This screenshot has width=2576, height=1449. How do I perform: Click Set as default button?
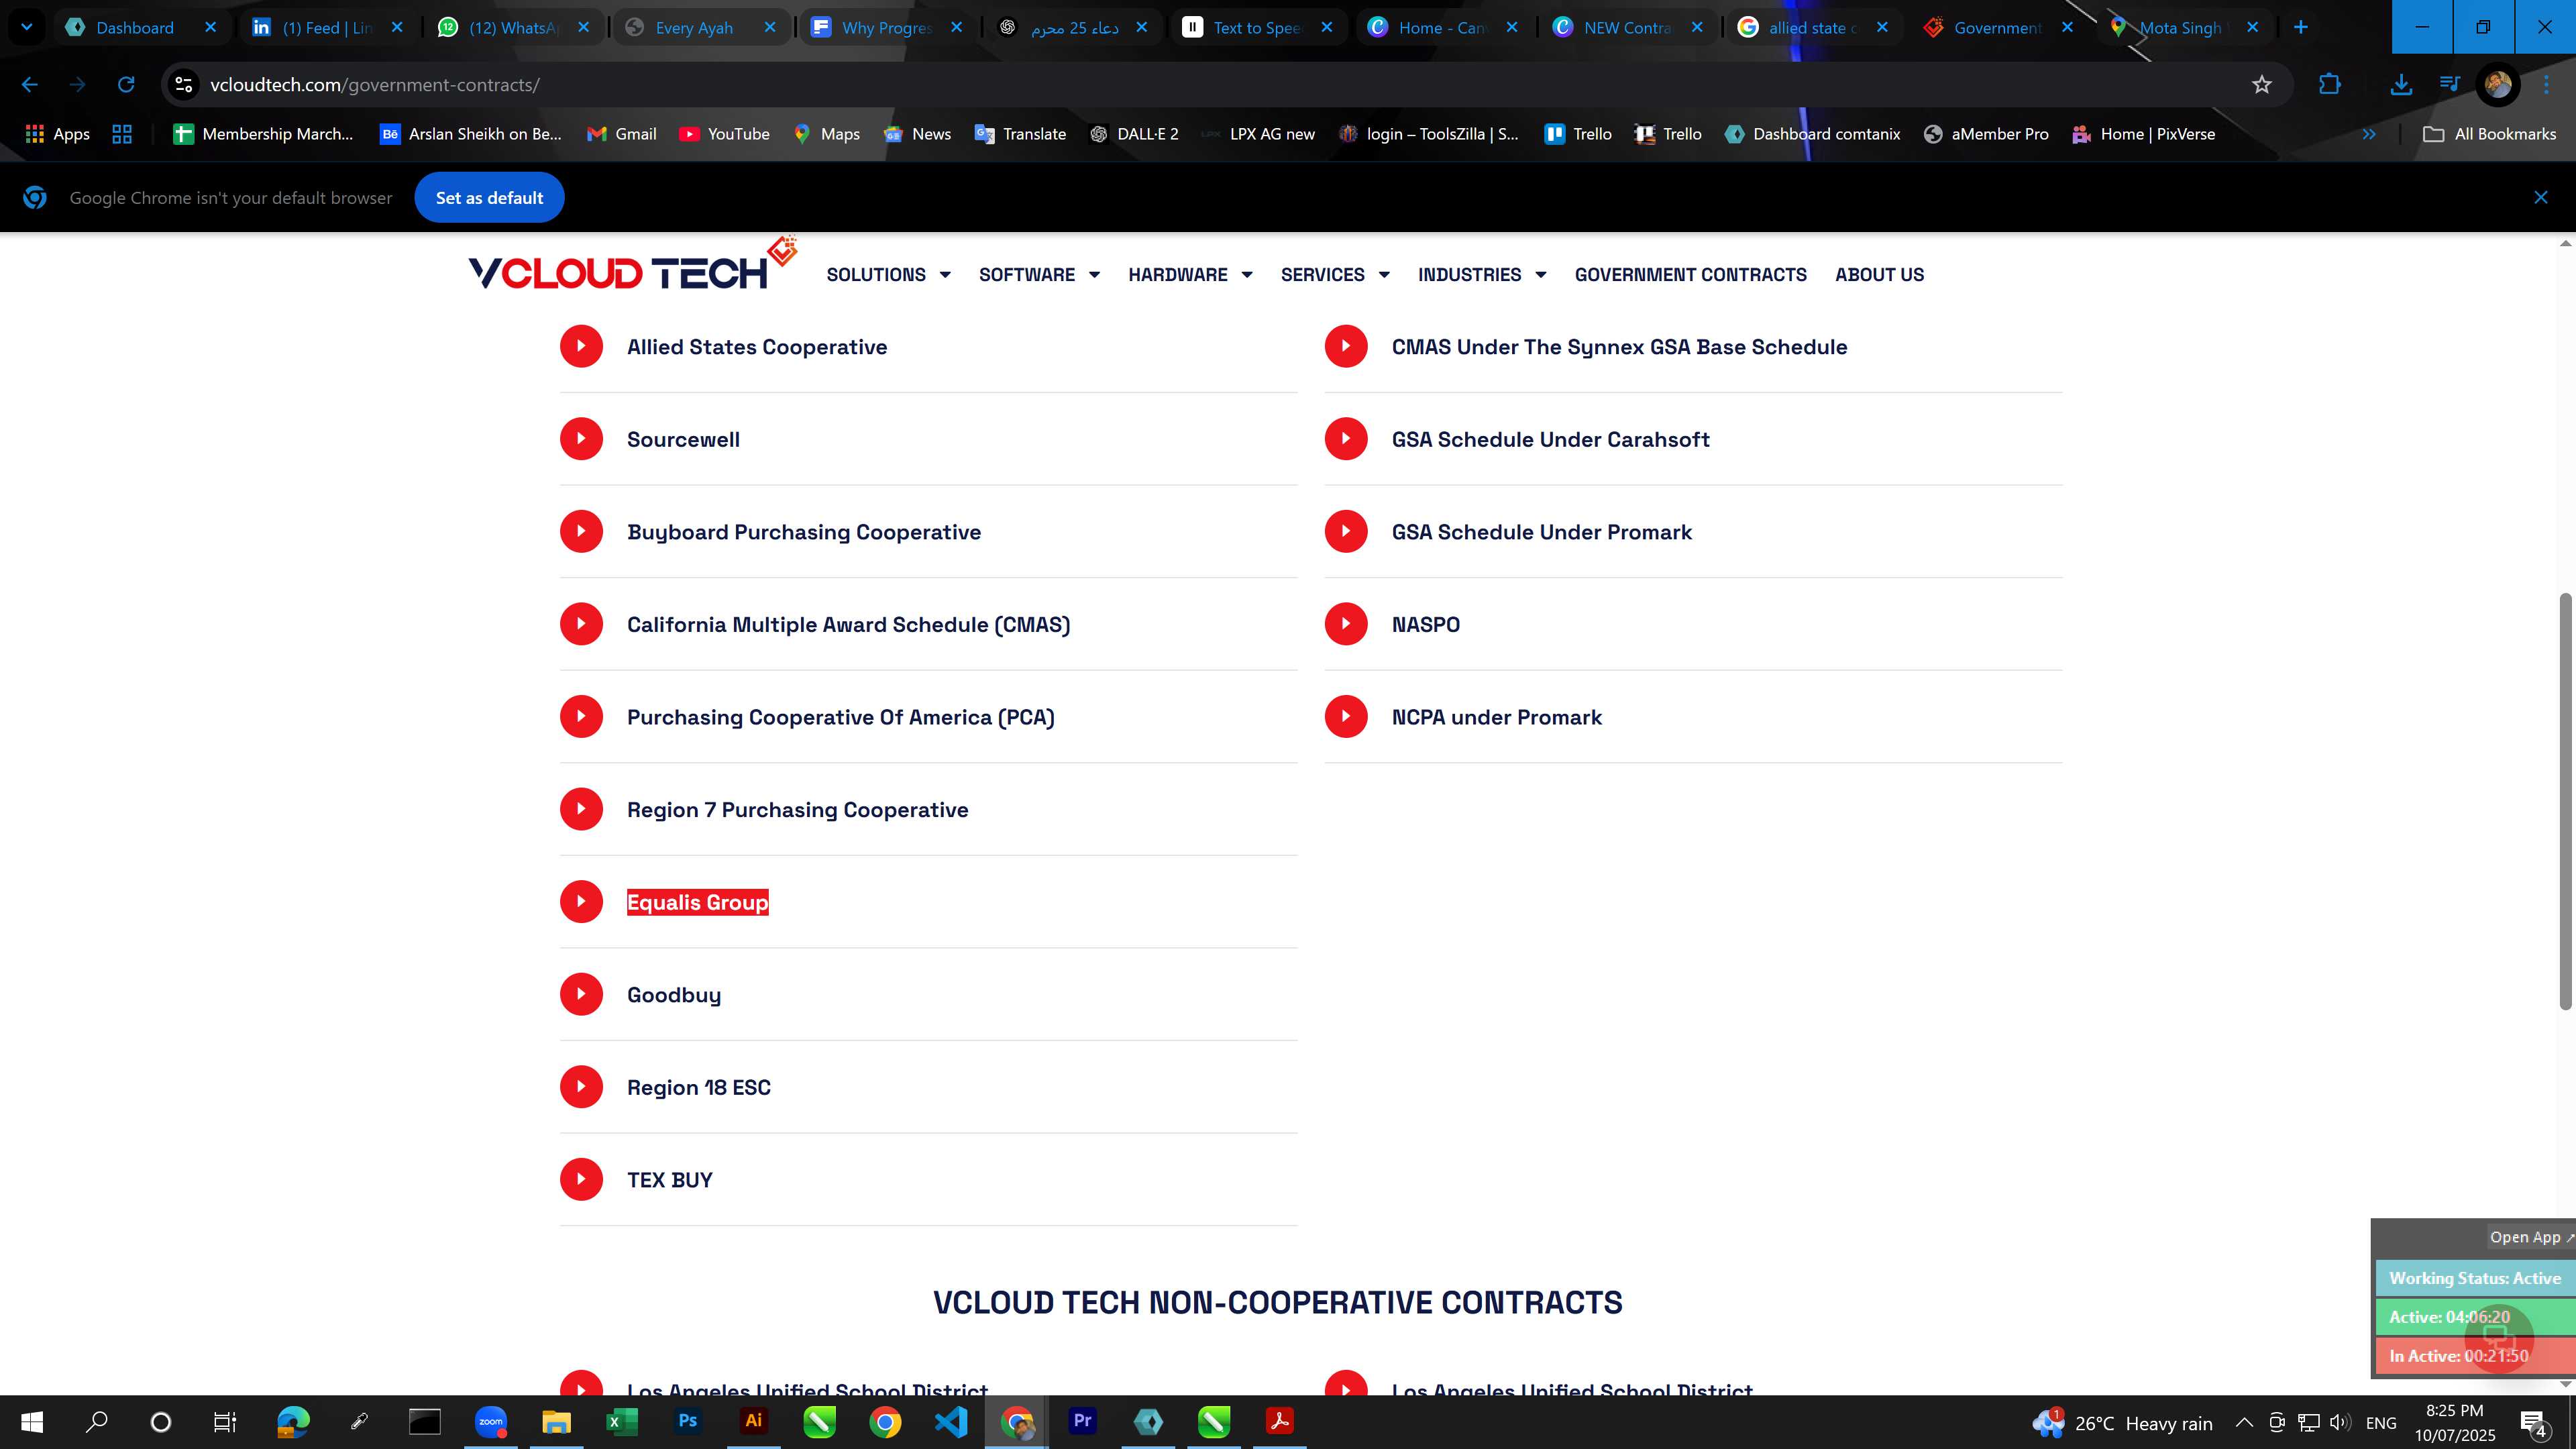489,198
